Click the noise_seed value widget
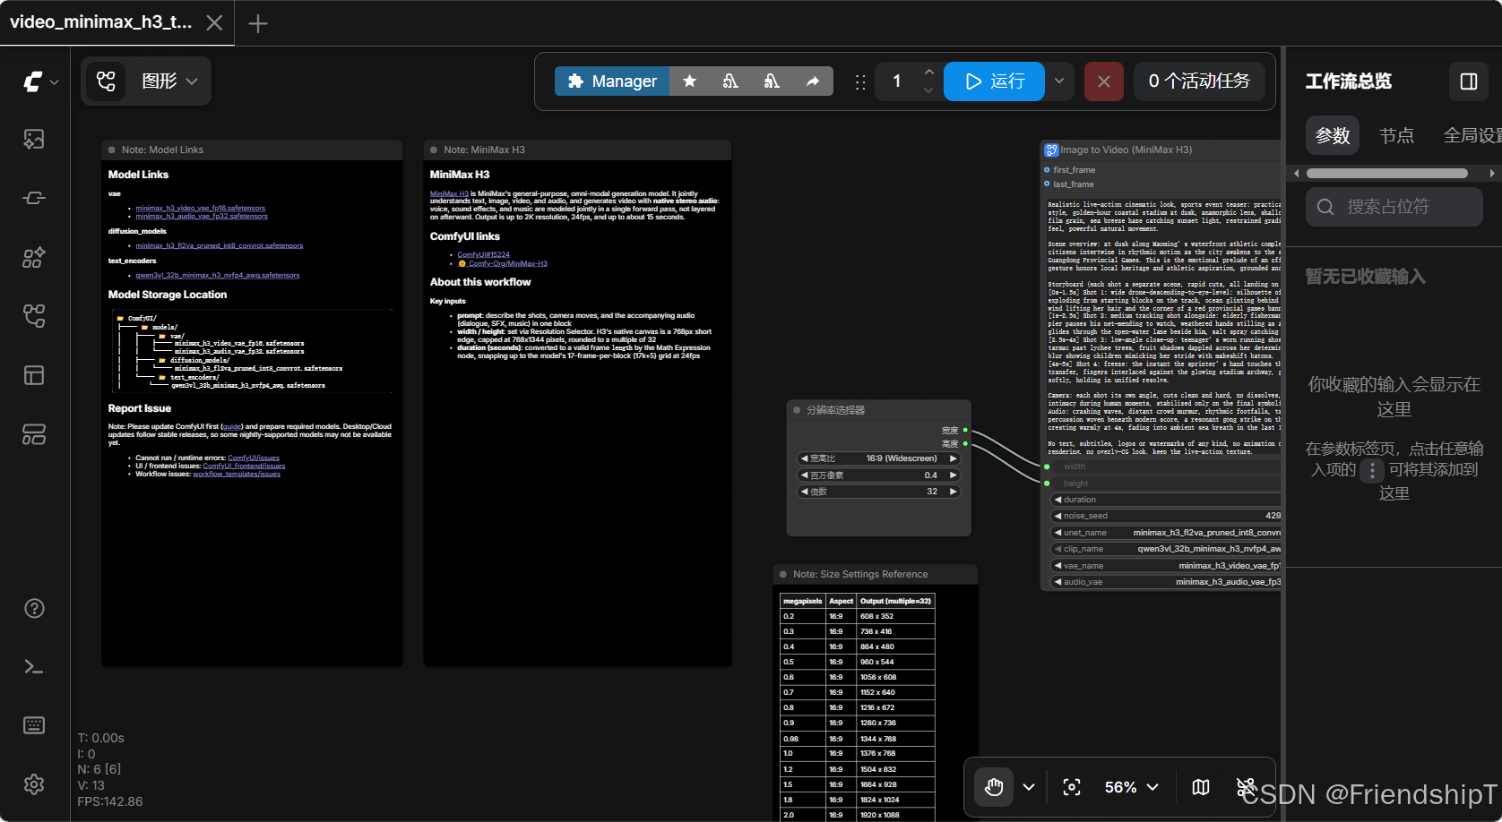 click(x=1167, y=516)
